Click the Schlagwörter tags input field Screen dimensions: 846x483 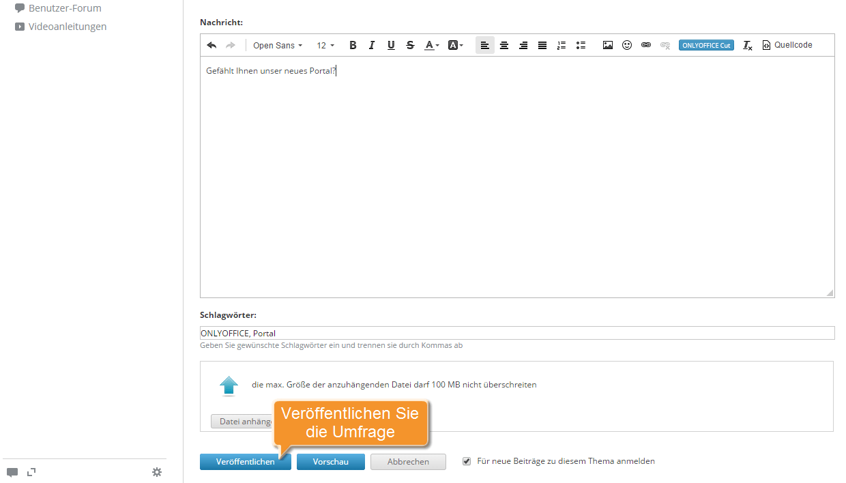(517, 333)
